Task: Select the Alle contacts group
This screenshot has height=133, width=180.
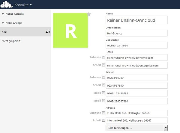Action: 25,32
